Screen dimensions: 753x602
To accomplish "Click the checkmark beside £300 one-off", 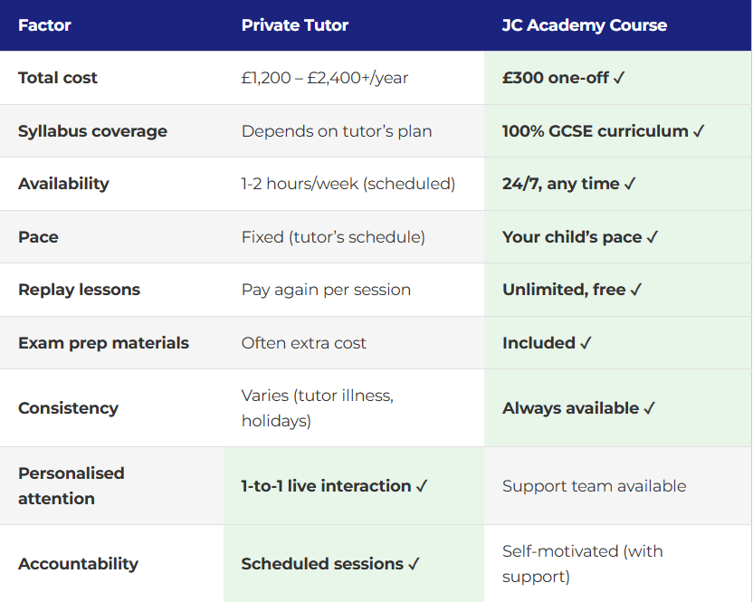I will tap(619, 78).
